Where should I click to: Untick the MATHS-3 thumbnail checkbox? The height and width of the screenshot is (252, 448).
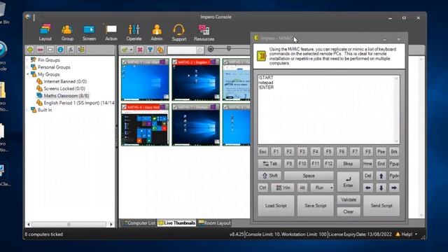click(x=225, y=62)
